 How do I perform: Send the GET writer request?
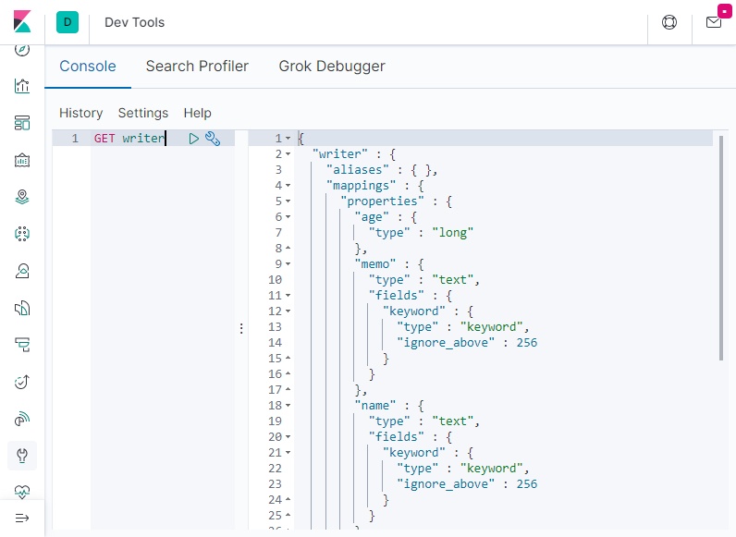point(194,139)
